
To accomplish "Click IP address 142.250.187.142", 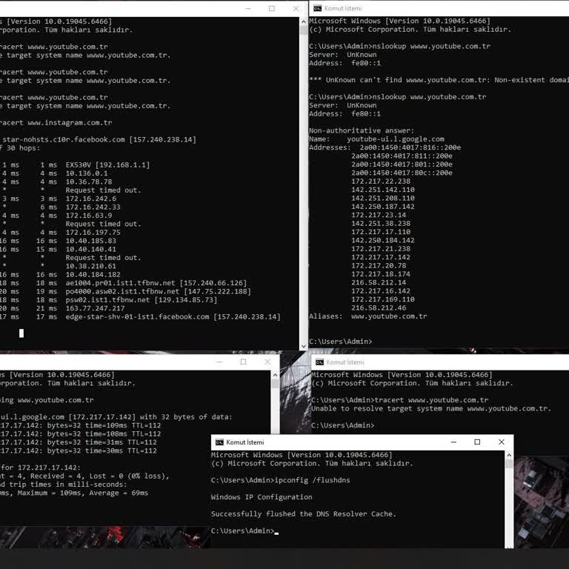I will (383, 207).
